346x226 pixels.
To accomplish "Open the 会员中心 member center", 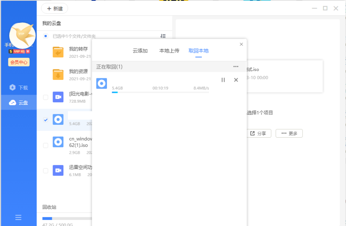I will click(19, 62).
